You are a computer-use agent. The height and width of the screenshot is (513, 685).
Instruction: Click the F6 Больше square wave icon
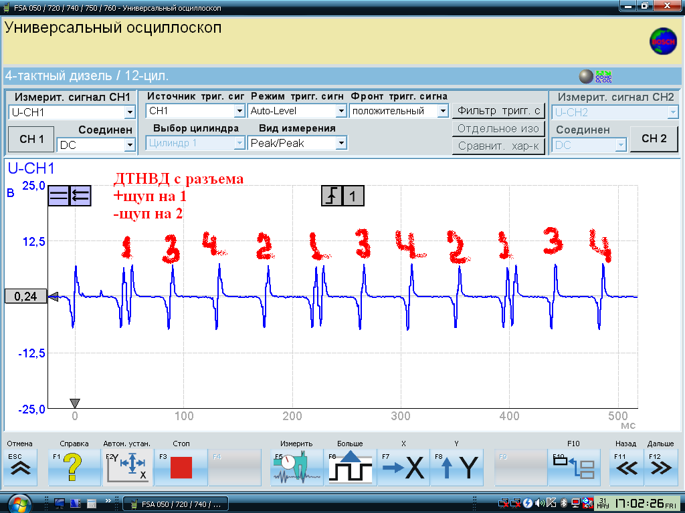pyautogui.click(x=350, y=468)
